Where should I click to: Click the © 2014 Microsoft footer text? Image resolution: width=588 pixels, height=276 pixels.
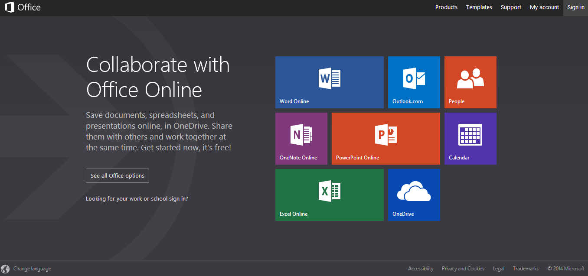pyautogui.click(x=566, y=269)
